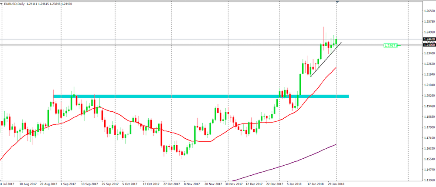Click the 1.26560 price axis label
The width and height of the screenshot is (436, 187).
click(x=429, y=11)
